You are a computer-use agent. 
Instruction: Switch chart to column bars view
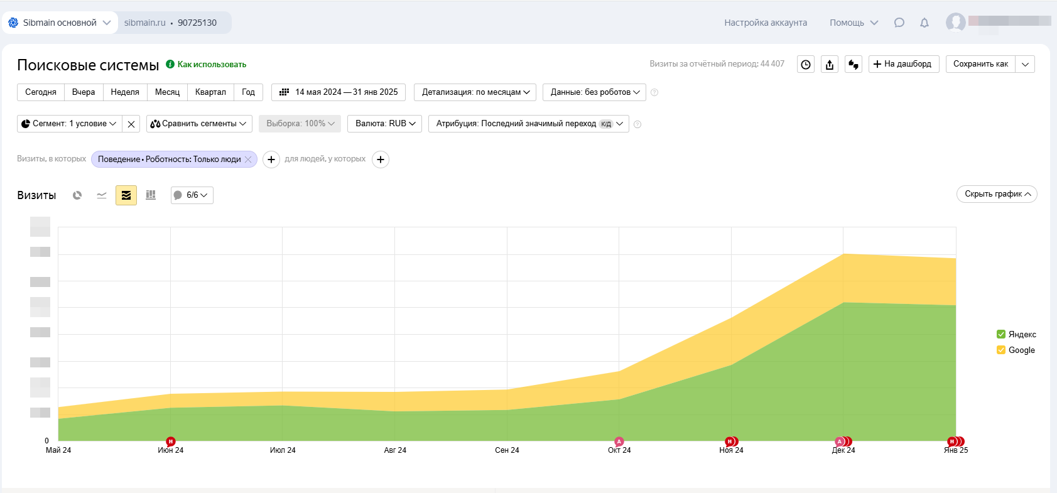point(151,195)
